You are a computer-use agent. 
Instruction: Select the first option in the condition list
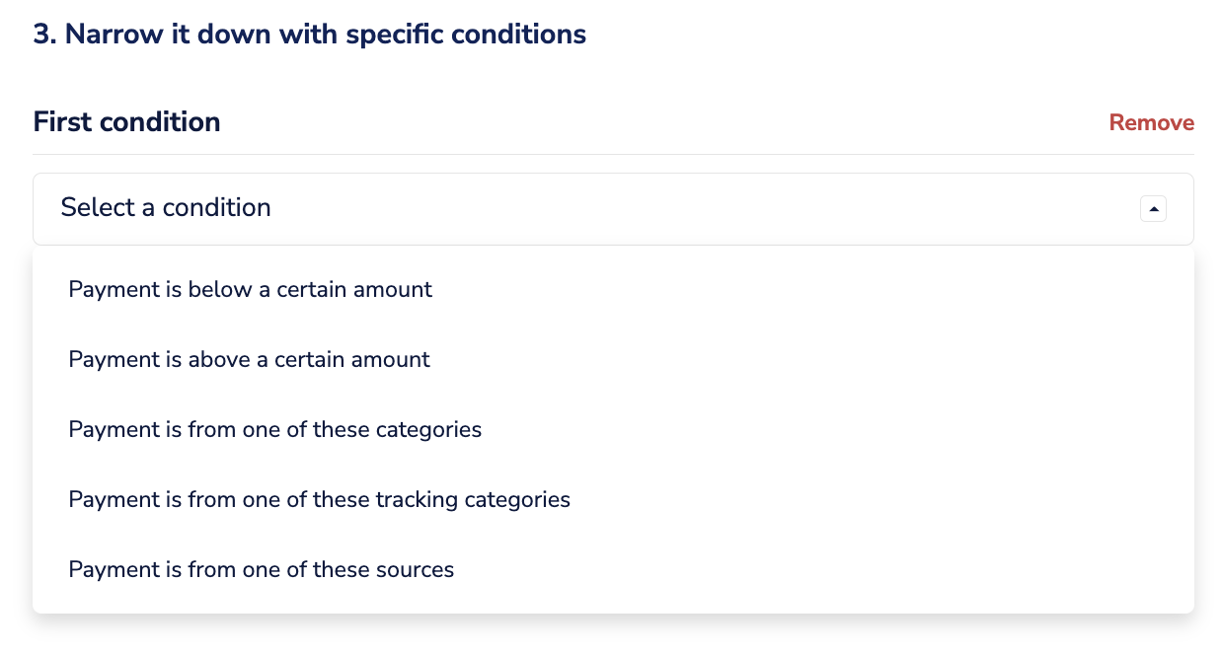coord(250,289)
